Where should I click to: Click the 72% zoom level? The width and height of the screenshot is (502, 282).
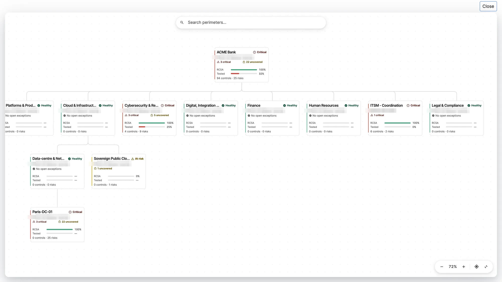click(453, 267)
